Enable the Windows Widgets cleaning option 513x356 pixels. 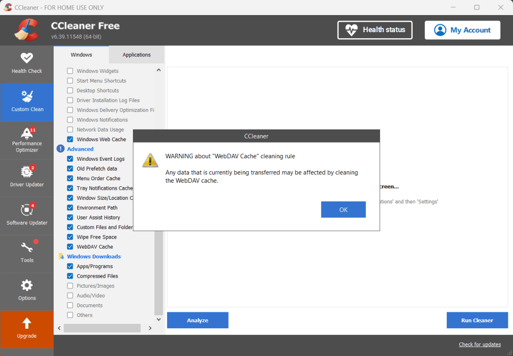70,71
